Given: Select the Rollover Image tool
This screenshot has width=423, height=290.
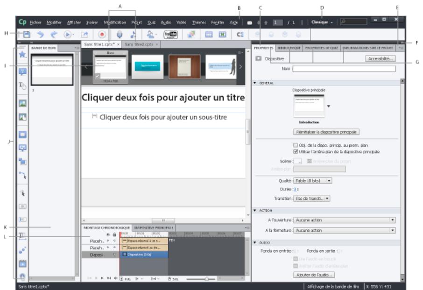Looking at the screenshot, I should [22, 117].
